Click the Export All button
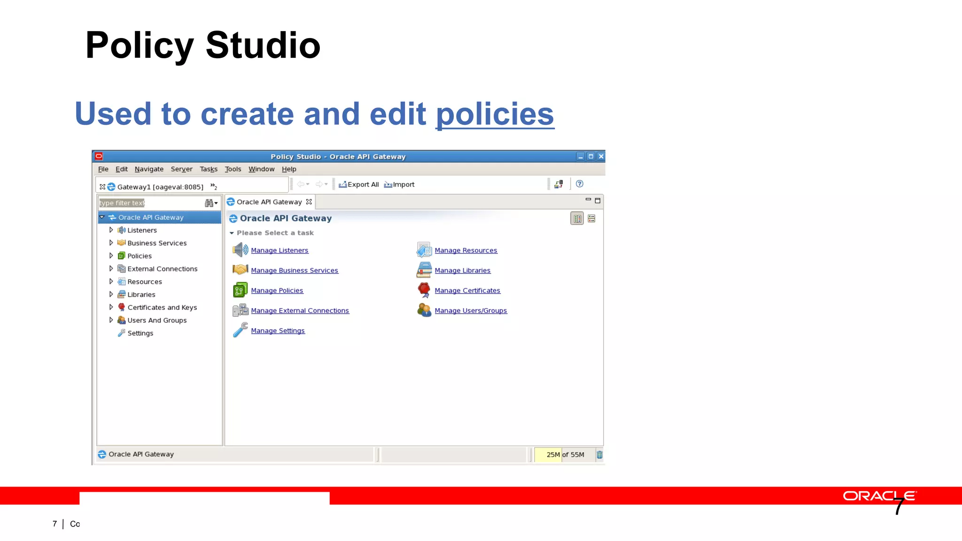The image size is (962, 541). [x=359, y=185]
